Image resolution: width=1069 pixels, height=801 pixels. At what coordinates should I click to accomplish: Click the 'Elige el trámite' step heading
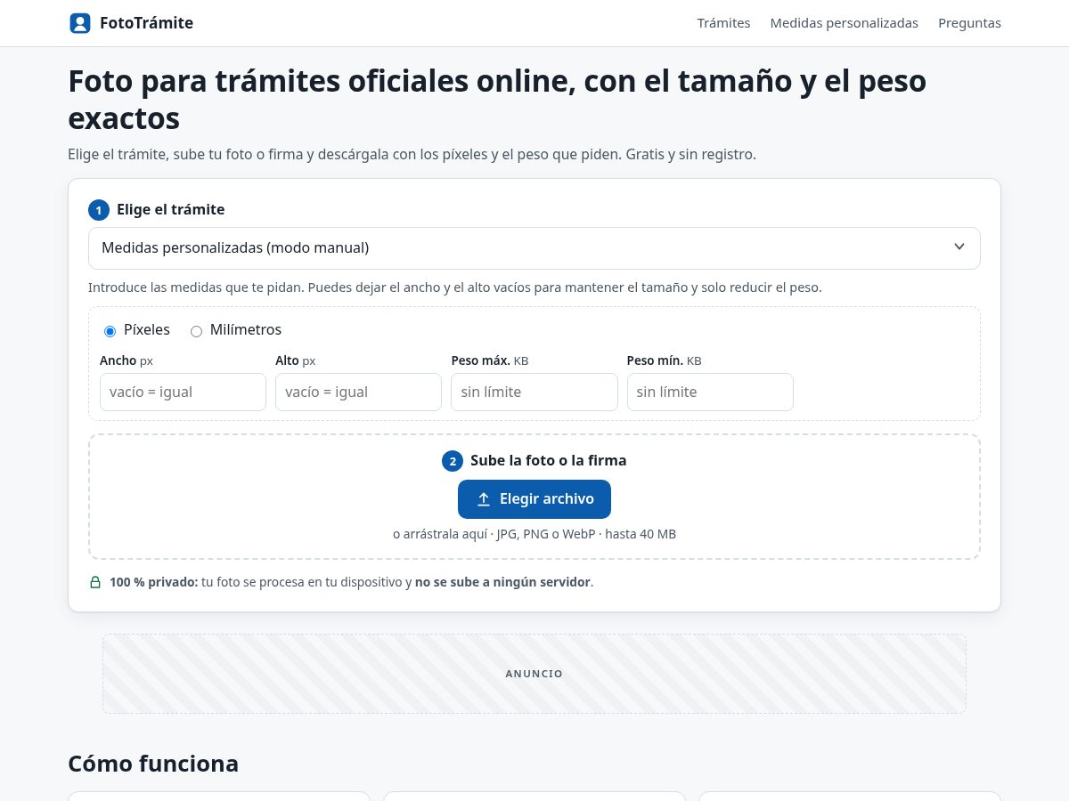[x=170, y=210]
